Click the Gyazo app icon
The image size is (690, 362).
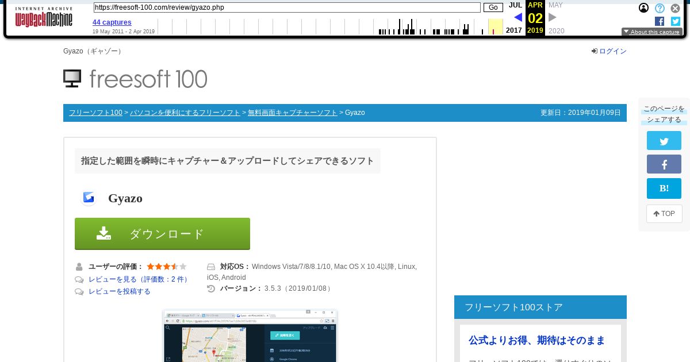coord(89,198)
